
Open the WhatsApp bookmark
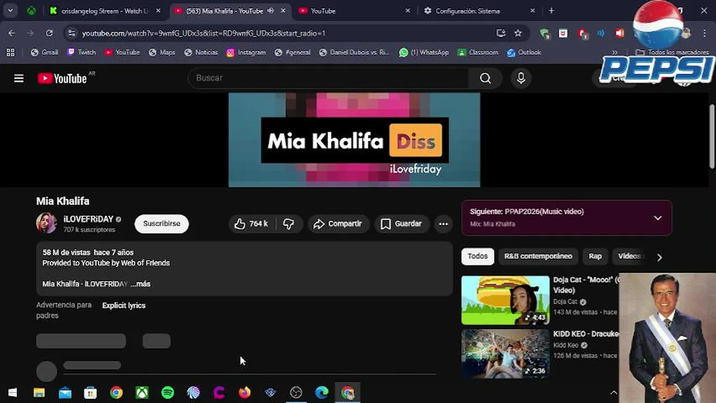(424, 52)
